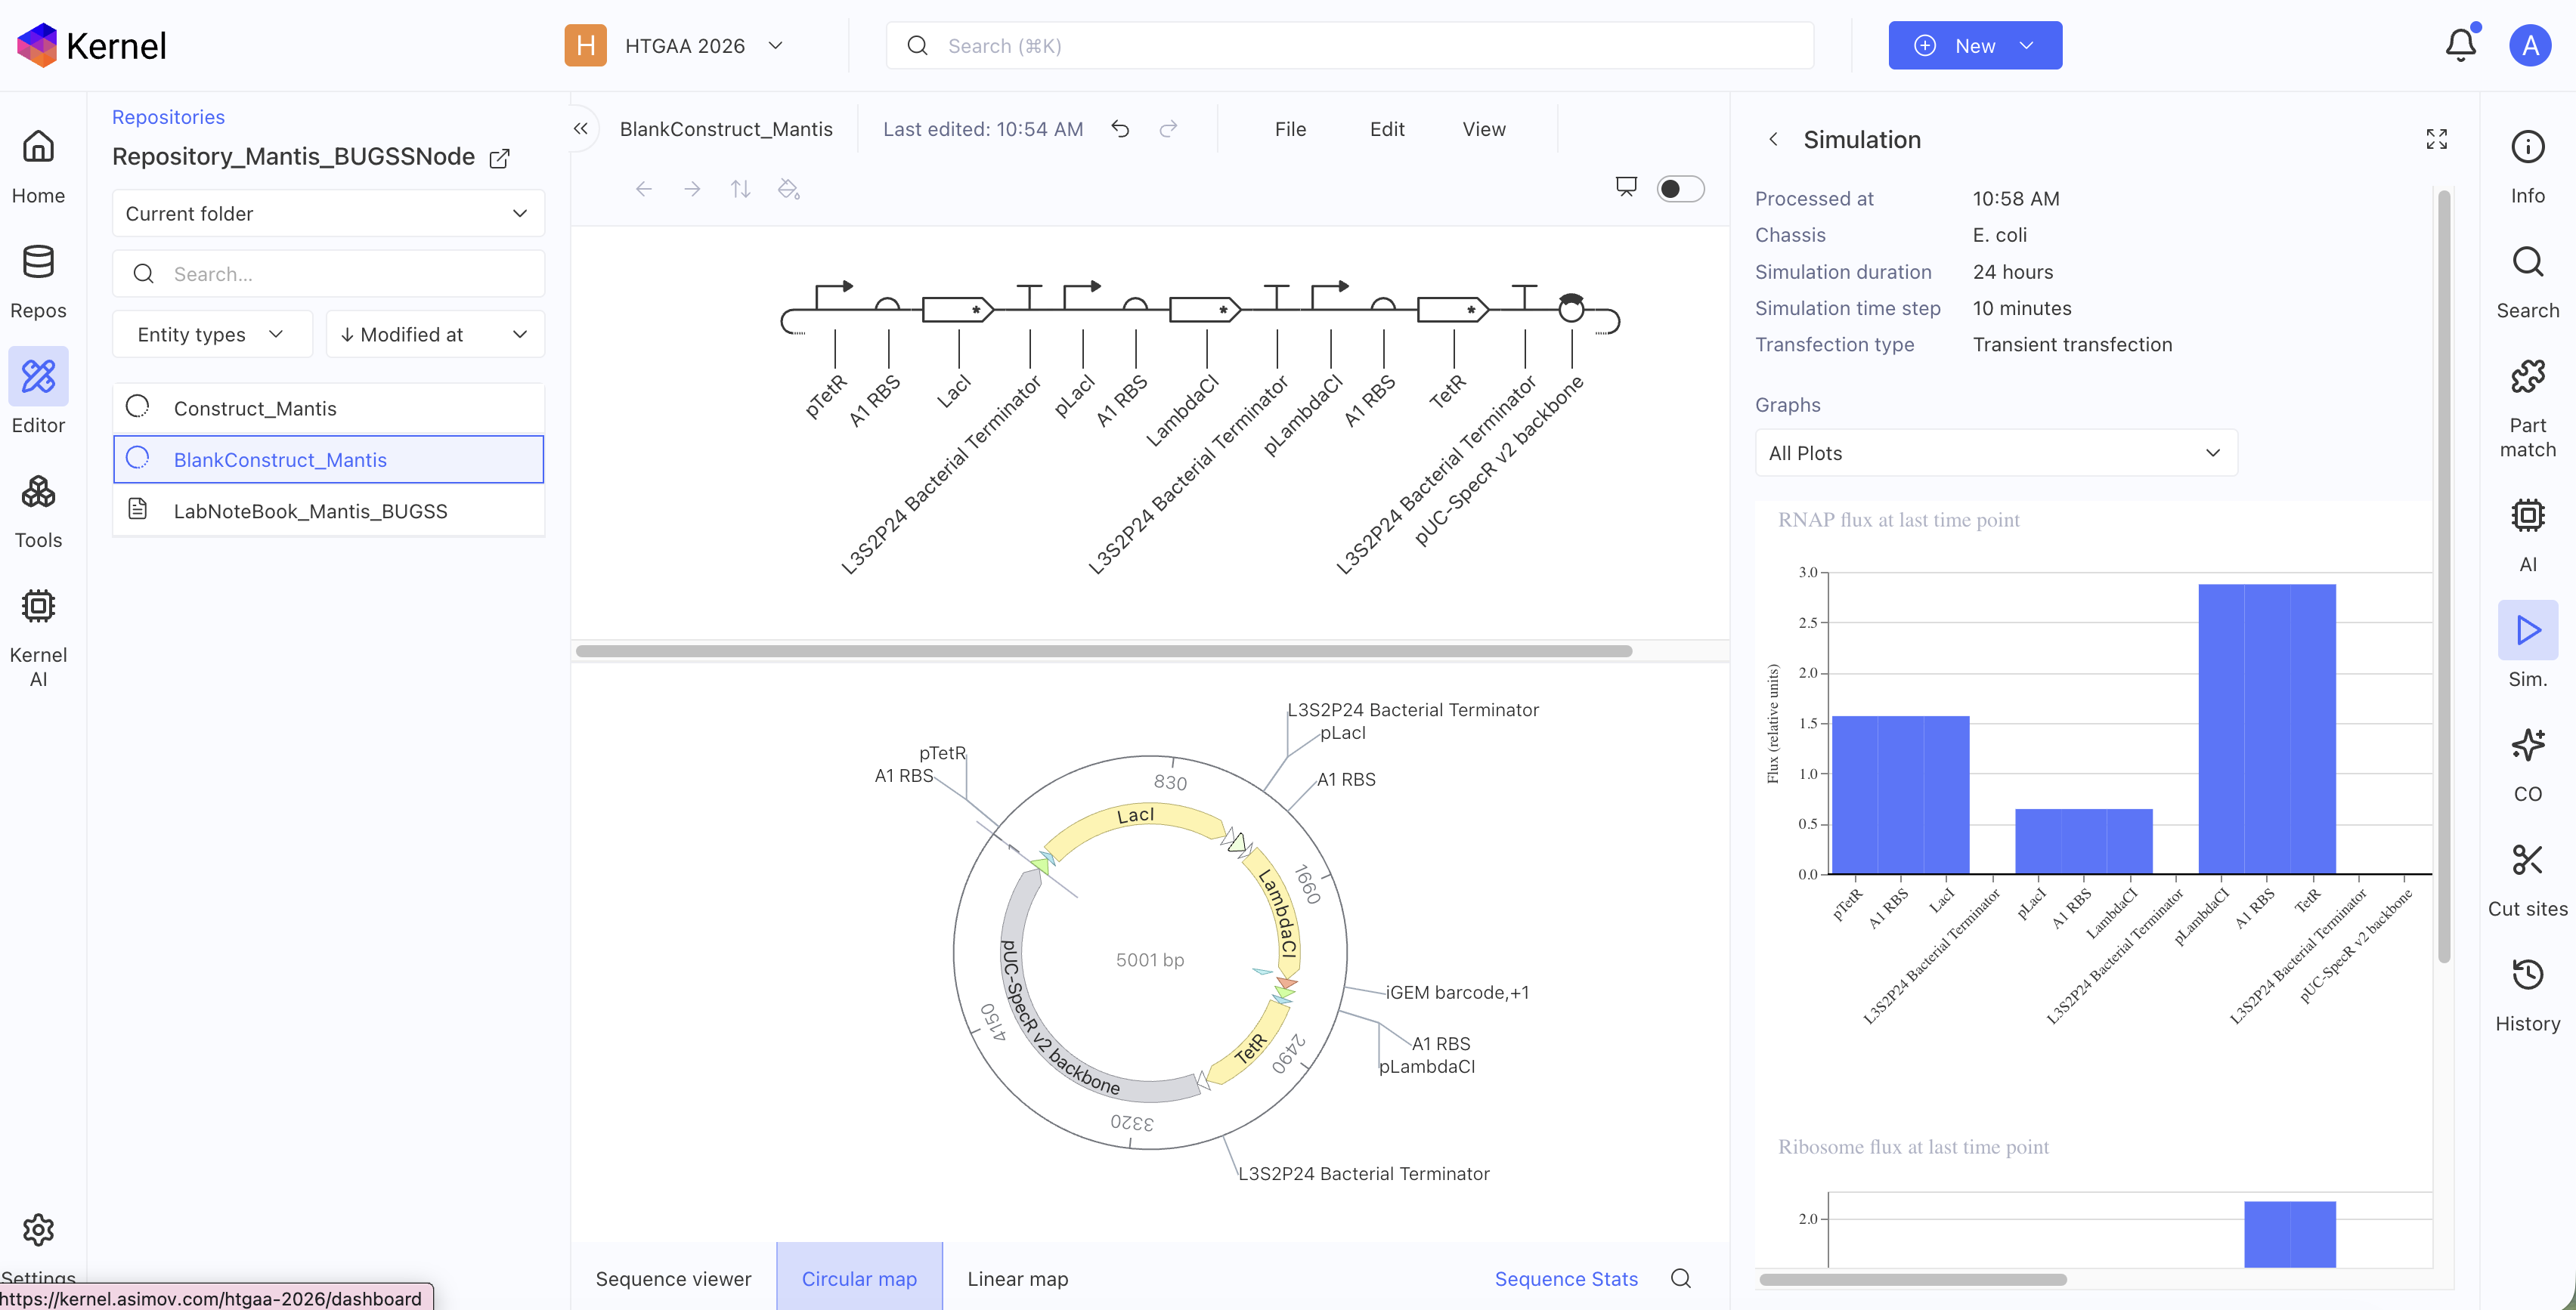Open the Current folder dropdown

328,213
